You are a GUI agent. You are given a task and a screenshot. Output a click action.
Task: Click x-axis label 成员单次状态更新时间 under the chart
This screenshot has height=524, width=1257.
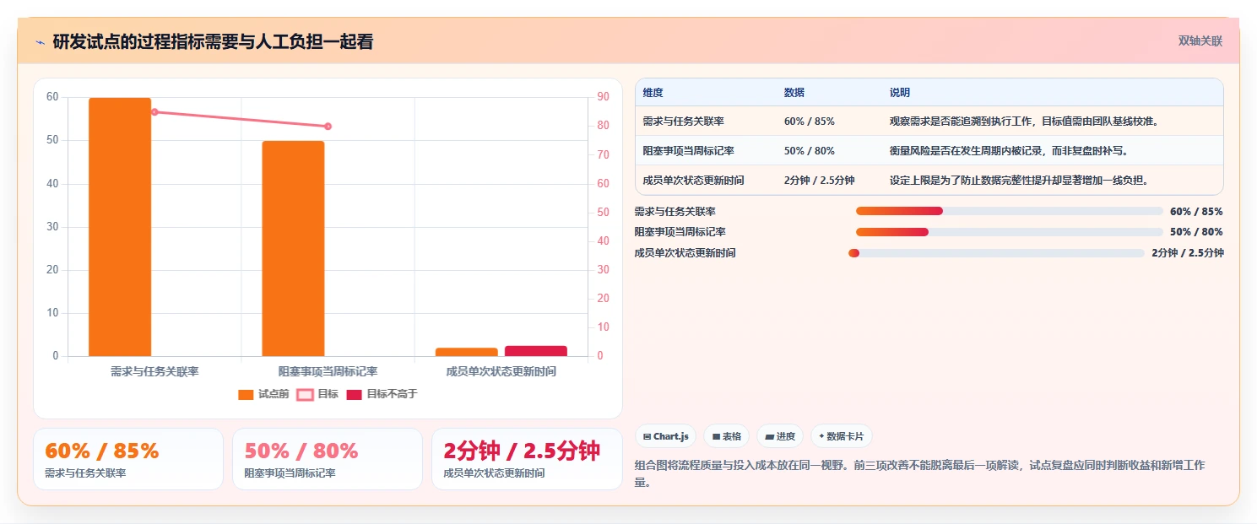point(501,371)
